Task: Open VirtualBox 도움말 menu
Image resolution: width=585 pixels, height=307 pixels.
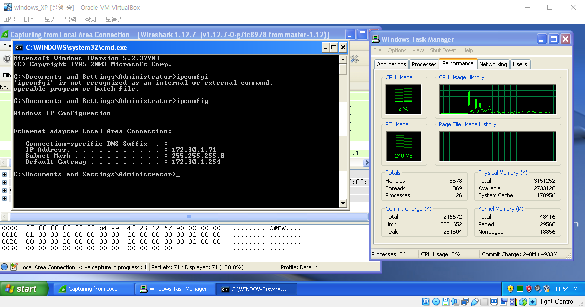Action: pyautogui.click(x=114, y=19)
